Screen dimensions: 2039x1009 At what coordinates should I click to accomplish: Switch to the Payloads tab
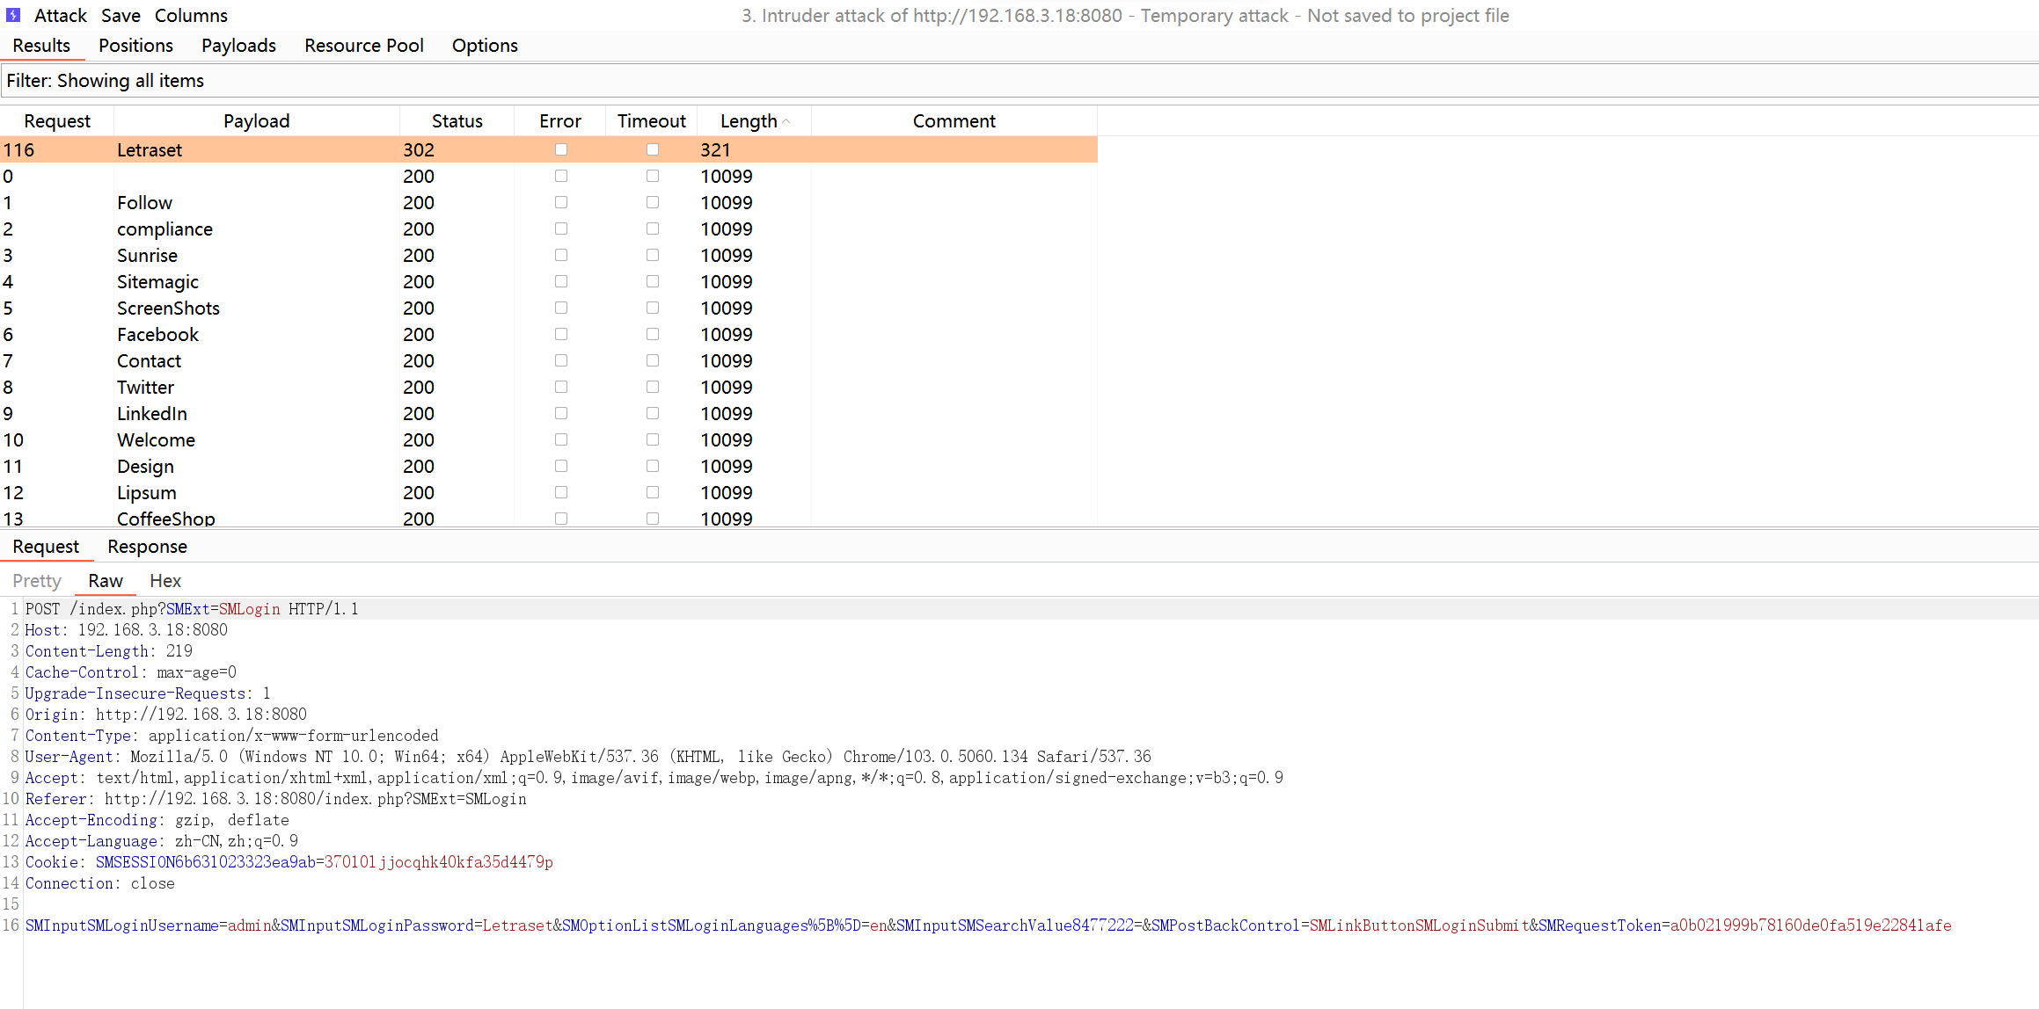[x=238, y=46]
